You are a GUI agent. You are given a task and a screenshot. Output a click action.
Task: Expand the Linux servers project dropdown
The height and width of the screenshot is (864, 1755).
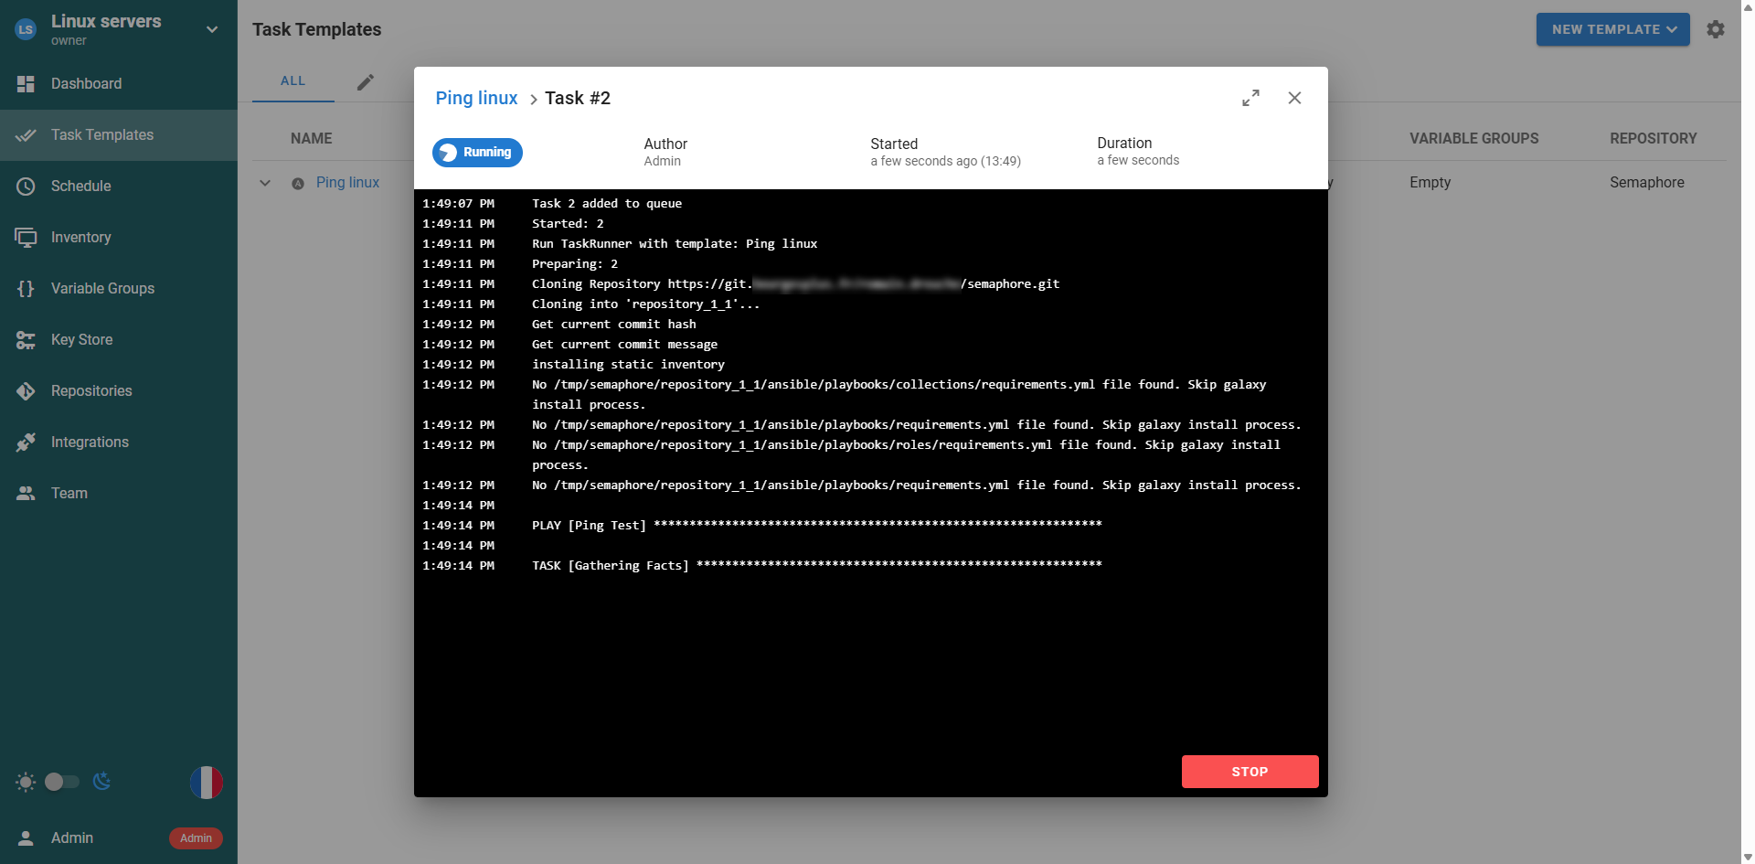212,29
